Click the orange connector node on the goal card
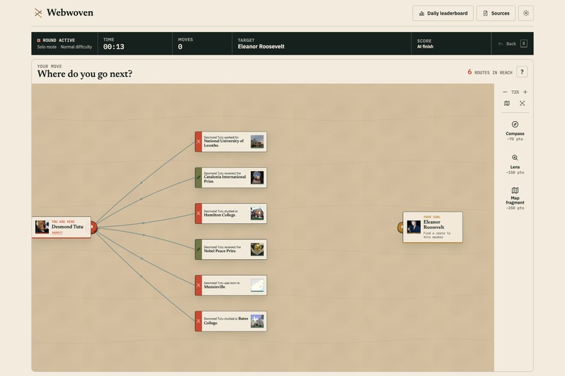 pos(400,227)
